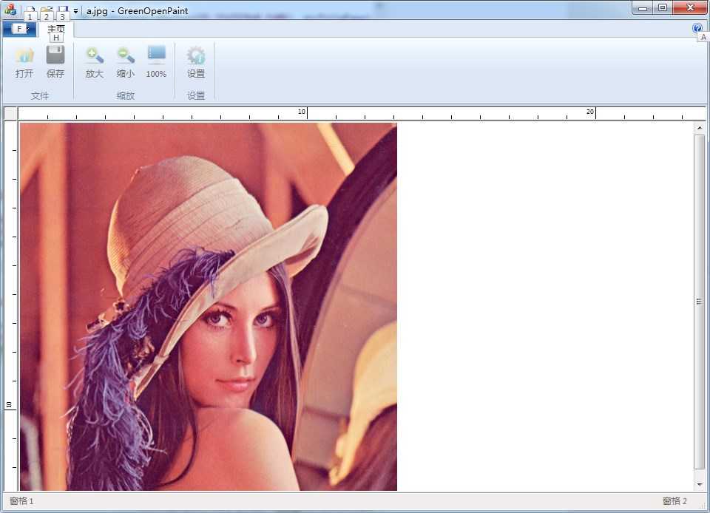This screenshot has width=710, height=513.
Task: Close the GreenOpenPaint window
Action: coord(690,7)
